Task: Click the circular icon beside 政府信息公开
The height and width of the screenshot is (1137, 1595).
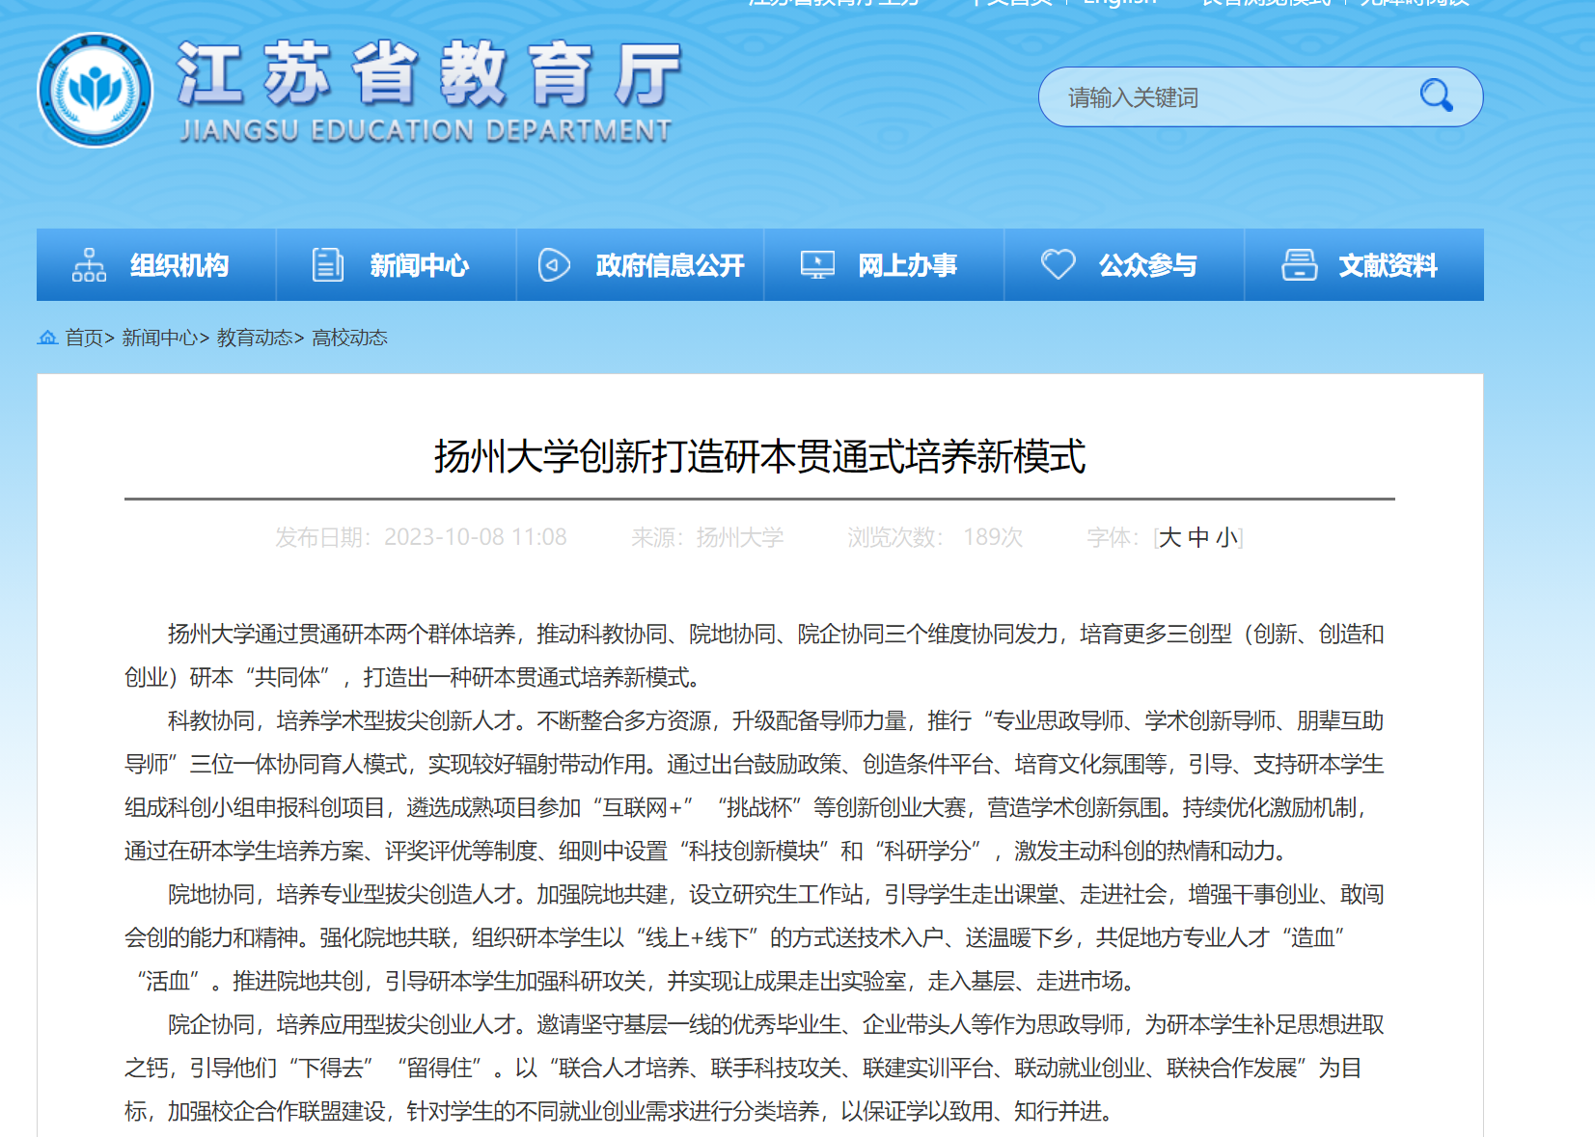Action: coord(554,264)
